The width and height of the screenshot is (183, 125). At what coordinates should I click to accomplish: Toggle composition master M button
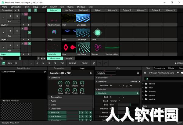tap(30, 10)
